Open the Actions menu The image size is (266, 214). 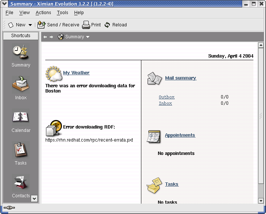[43, 13]
